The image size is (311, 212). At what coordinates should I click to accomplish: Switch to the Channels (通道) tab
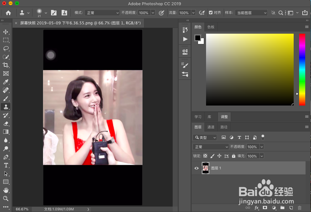211,127
